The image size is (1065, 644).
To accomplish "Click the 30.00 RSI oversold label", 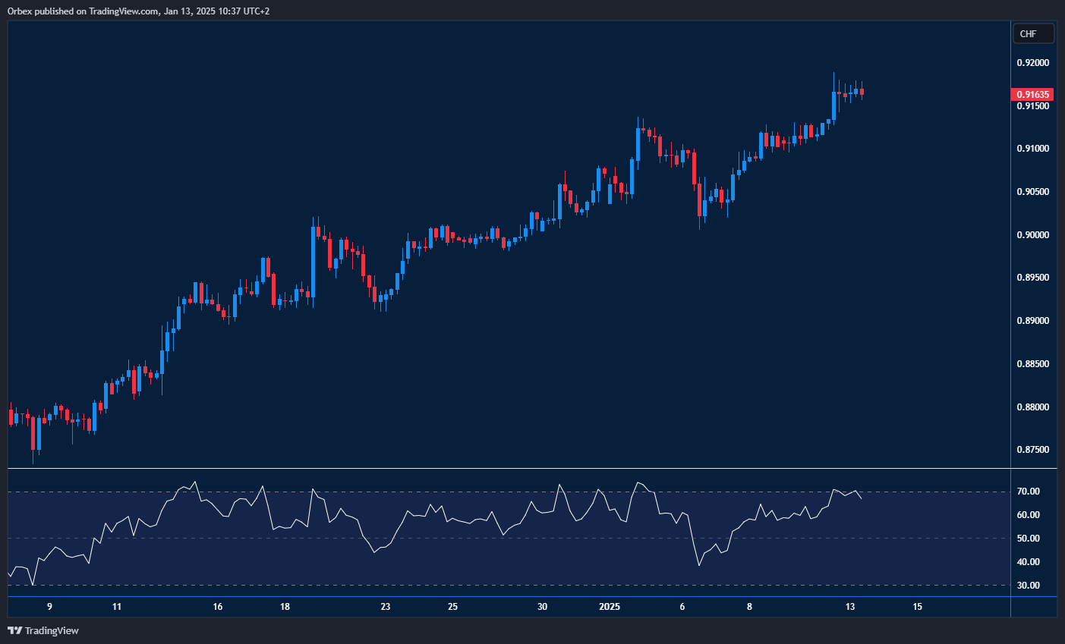I will point(1029,585).
